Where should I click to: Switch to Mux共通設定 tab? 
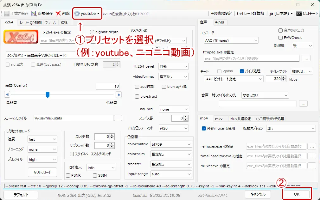(240, 118)
